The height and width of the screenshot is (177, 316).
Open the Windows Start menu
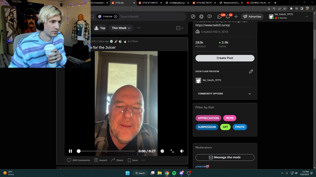pyautogui.click(x=127, y=173)
